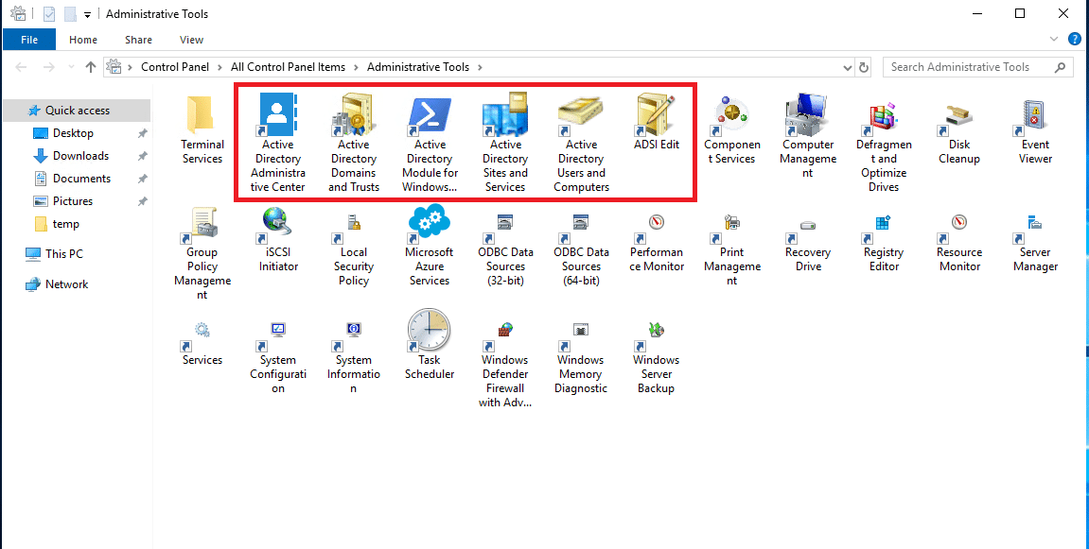Open the File menu

coord(29,40)
